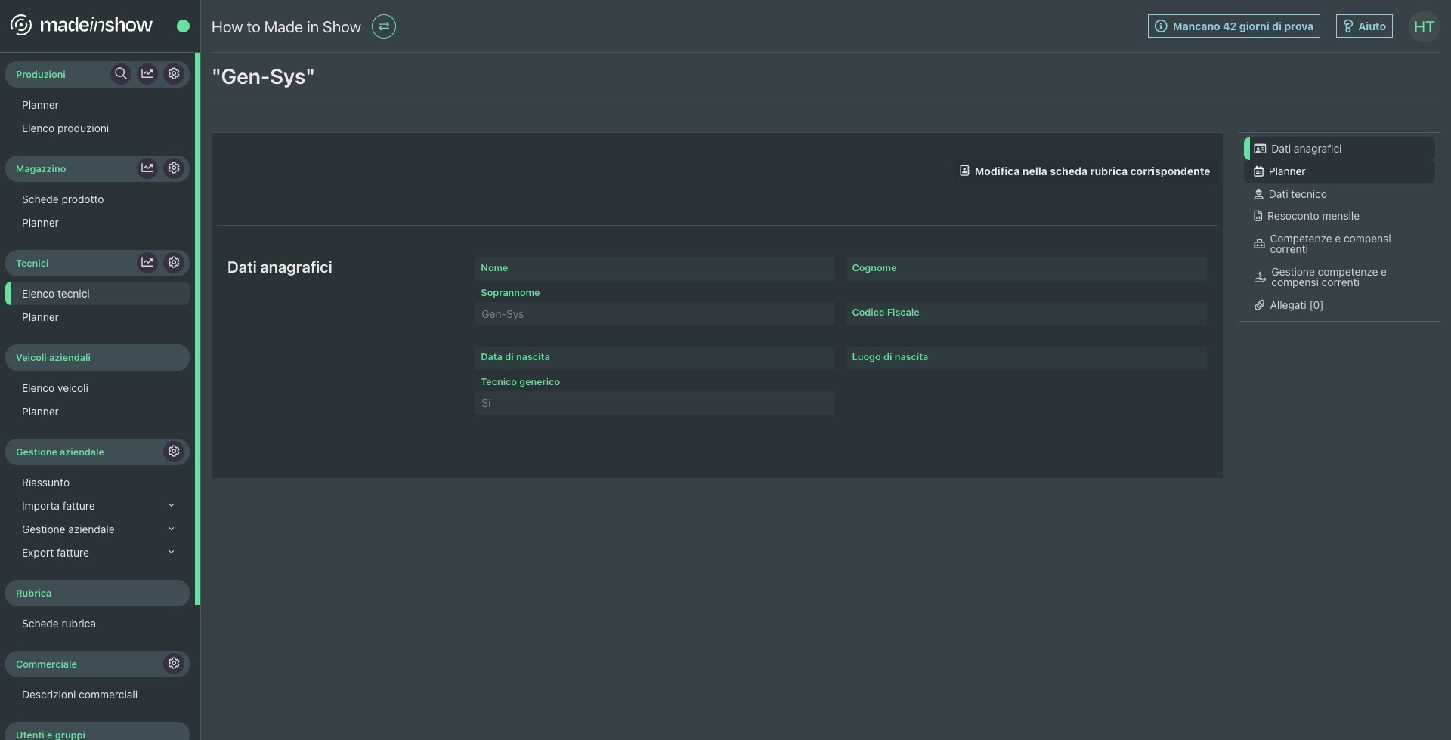
Task: Open Tecnici settings gear
Action: pos(174,263)
